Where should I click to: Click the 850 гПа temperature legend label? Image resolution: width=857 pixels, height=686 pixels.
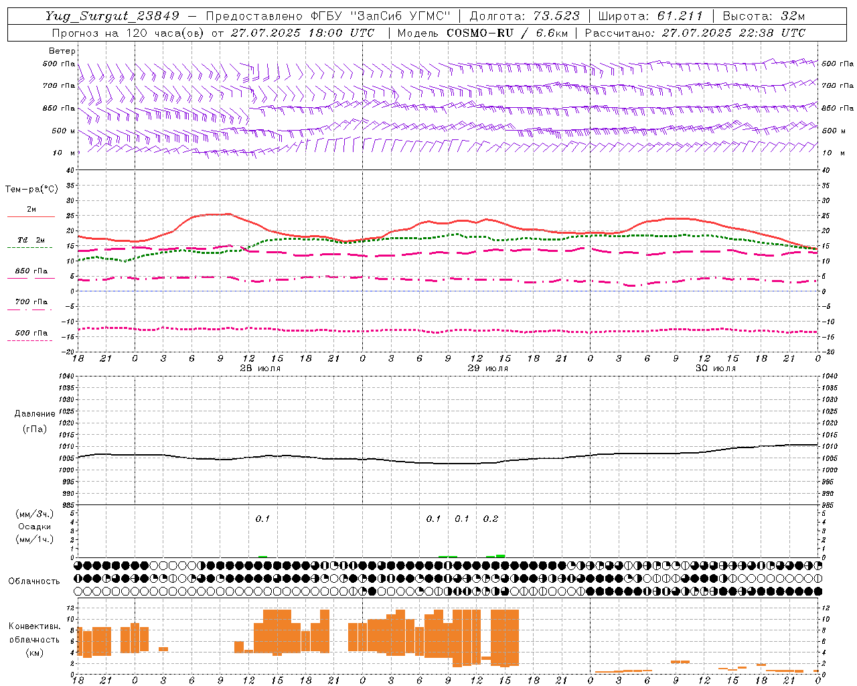click(31, 271)
